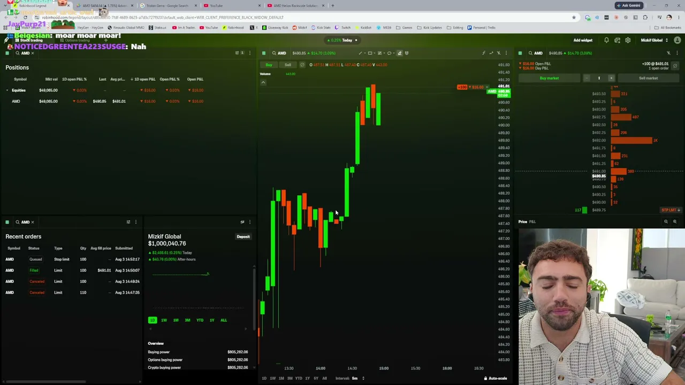The height and width of the screenshot is (385, 685).
Task: Collapse the chart Volume pane arrow
Action: coord(263,82)
